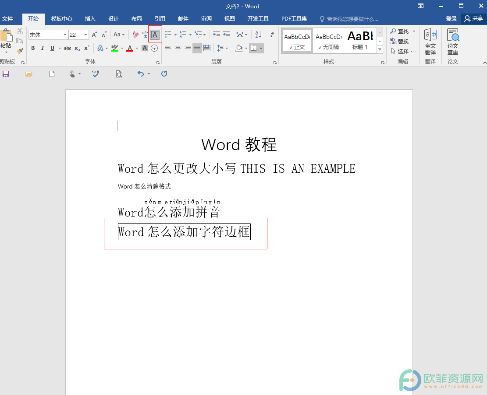This screenshot has height=395, width=487.
Task: Apply Text Effects glowing A icon
Action: pyautogui.click(x=100, y=48)
